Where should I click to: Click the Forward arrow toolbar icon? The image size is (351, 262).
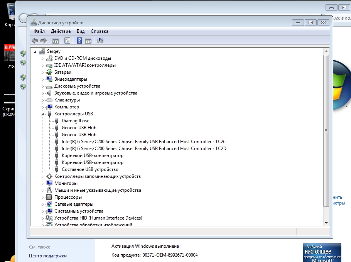[44, 41]
